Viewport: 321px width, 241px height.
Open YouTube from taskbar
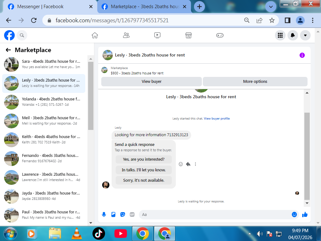pyautogui.click(x=121, y=233)
